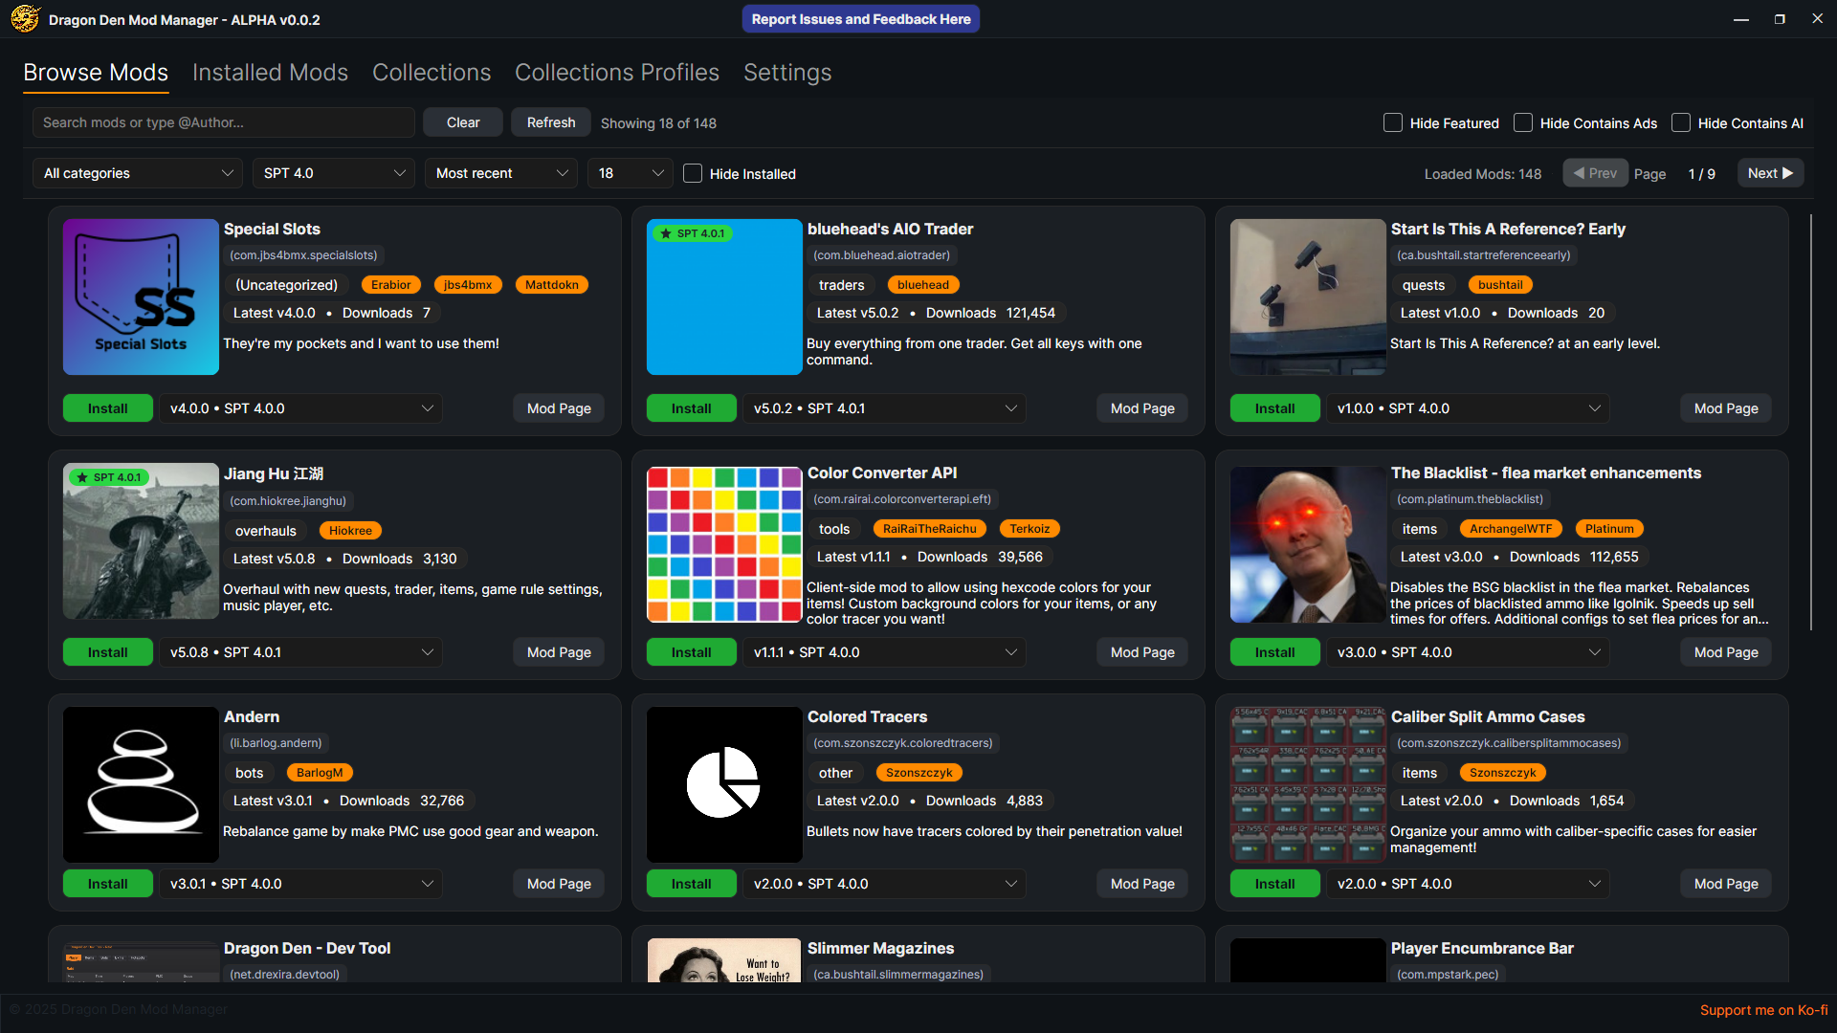Open the Collections Profiles tab
Viewport: 1837px width, 1033px height.
click(616, 73)
